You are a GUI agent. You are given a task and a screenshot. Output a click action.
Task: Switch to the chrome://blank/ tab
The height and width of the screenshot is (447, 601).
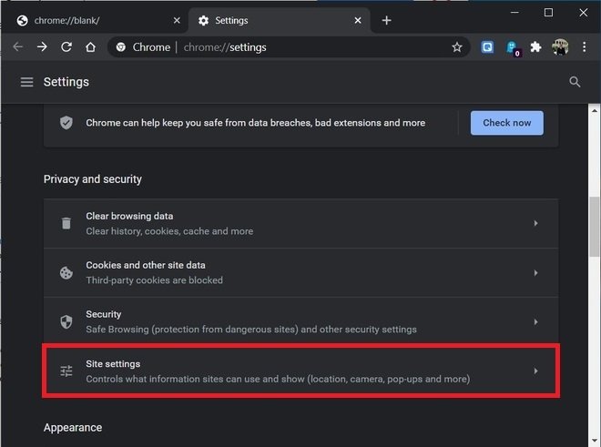[94, 20]
